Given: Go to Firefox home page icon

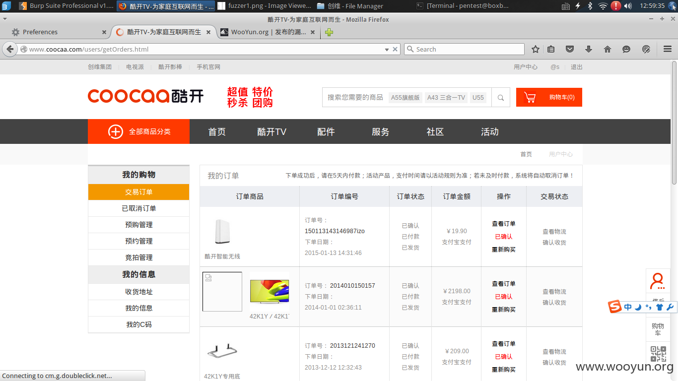Looking at the screenshot, I should (608, 49).
